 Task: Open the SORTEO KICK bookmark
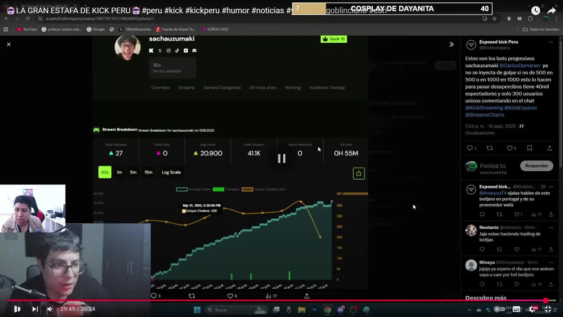(215, 29)
